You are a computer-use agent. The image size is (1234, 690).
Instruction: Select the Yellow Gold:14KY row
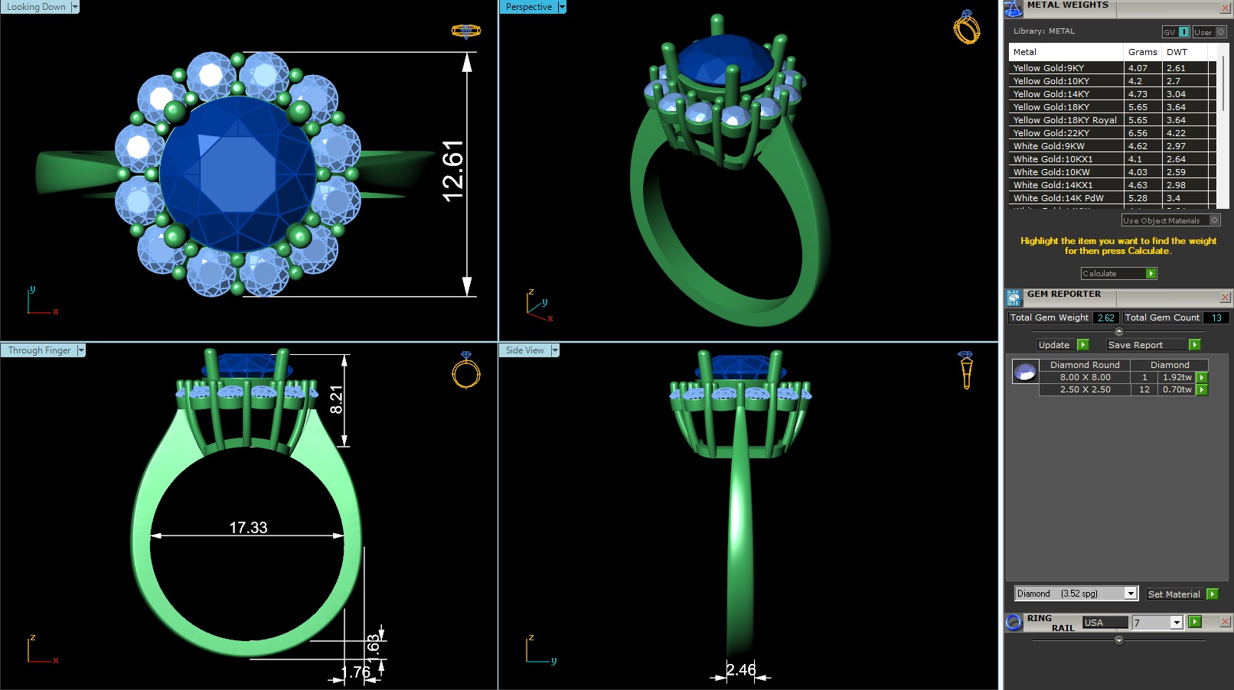tap(1112, 94)
